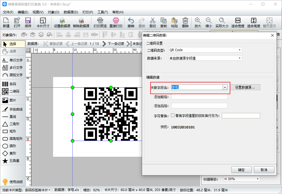Click the 新建 (New) toolbar icon

coord(6,22)
